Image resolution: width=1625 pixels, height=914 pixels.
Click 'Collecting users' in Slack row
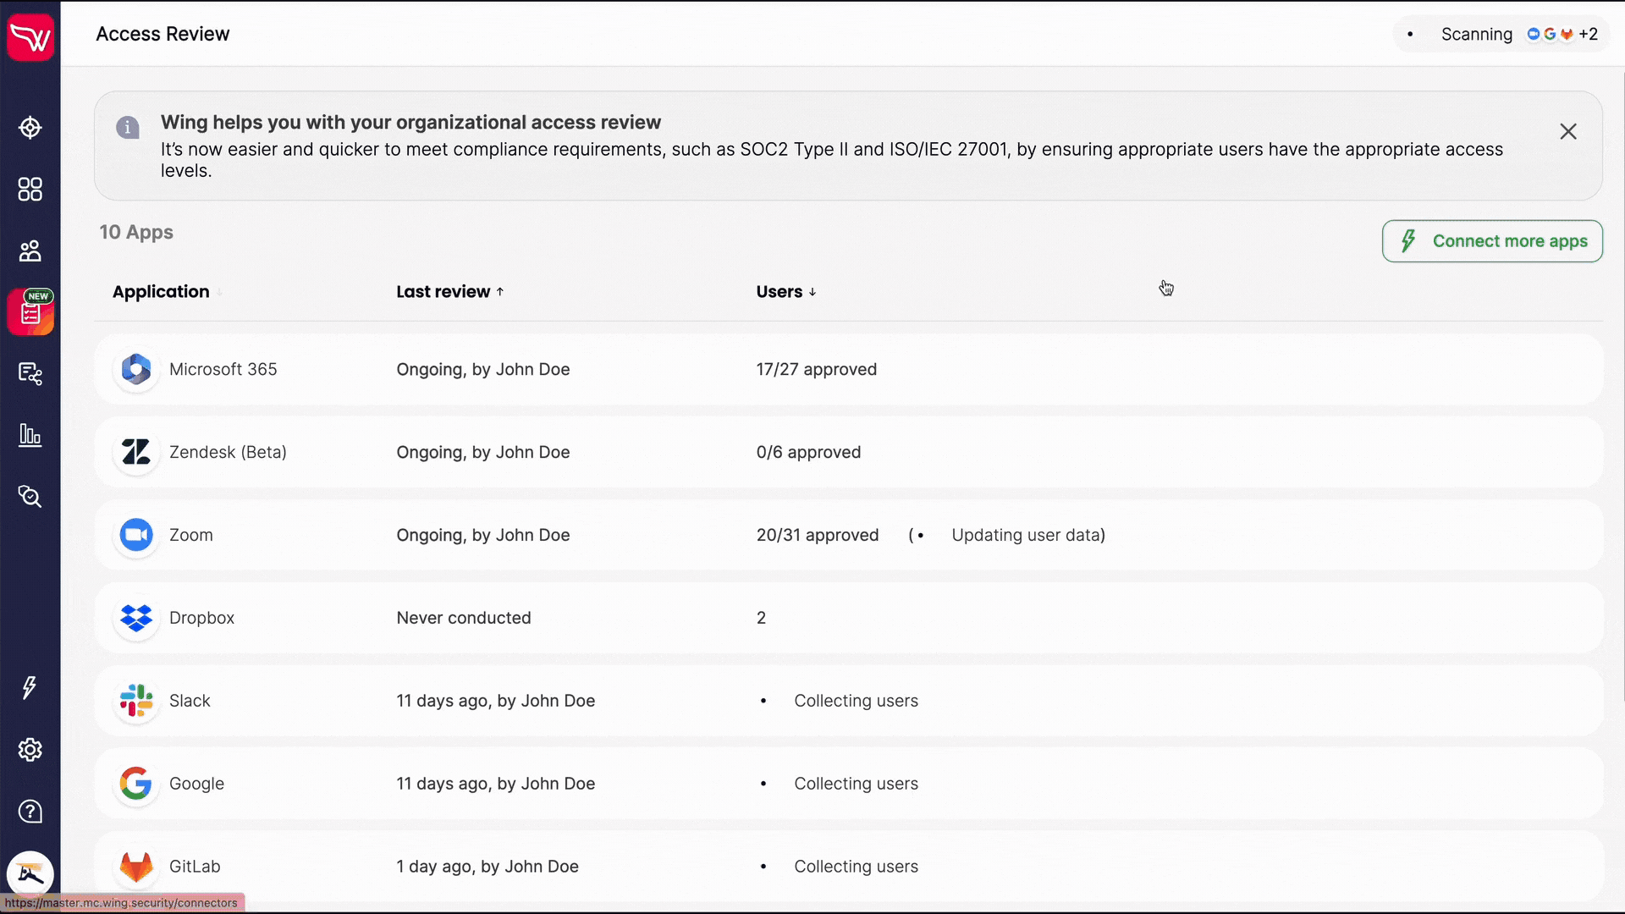coord(856,702)
